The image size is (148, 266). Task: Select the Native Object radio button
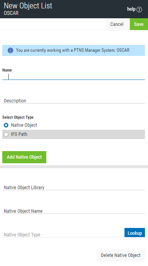click(6, 125)
